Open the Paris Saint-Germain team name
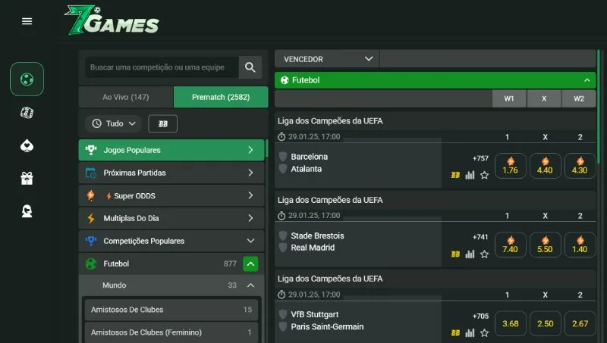 point(327,327)
